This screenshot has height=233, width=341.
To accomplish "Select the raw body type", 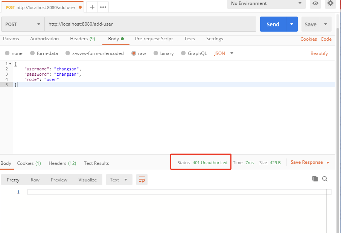I will [139, 53].
